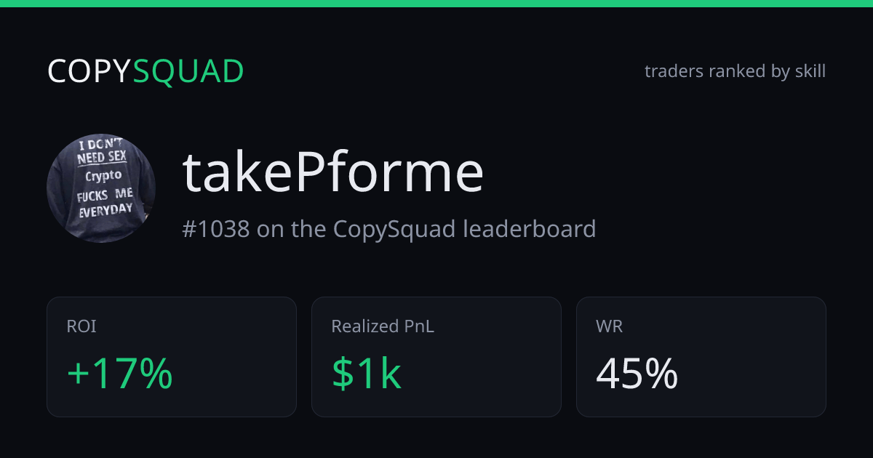The width and height of the screenshot is (873, 458).
Task: Select the ROI label text
Action: click(x=81, y=327)
